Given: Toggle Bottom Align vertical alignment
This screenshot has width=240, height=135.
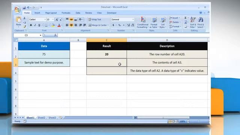Looking at the screenshot, I should [75, 19].
